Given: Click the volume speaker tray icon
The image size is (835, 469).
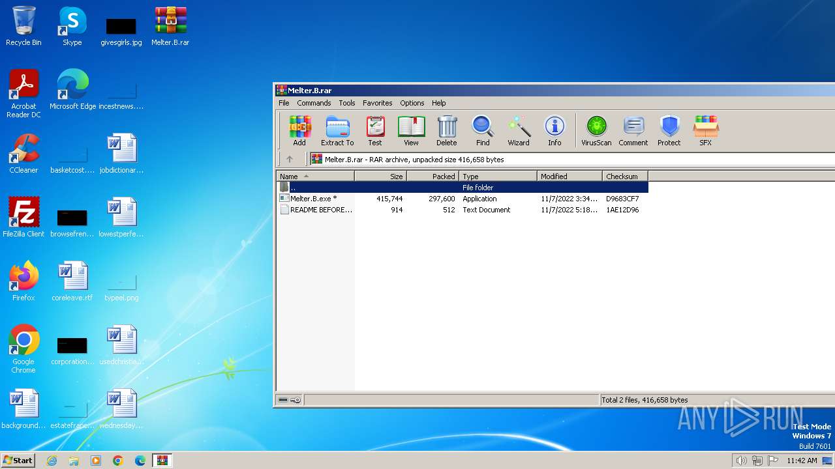Looking at the screenshot, I should (741, 461).
